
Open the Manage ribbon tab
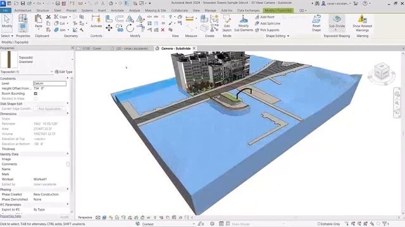pos(210,10)
